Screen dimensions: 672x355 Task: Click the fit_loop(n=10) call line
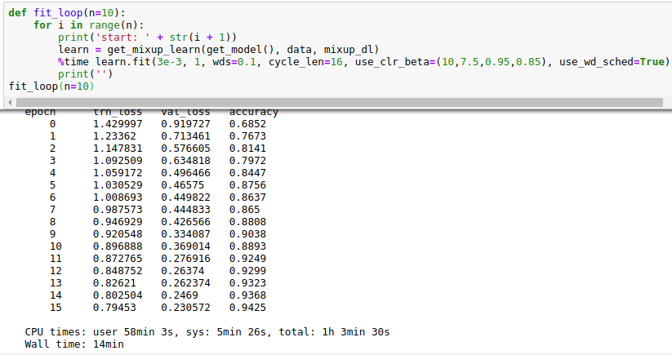click(x=51, y=86)
